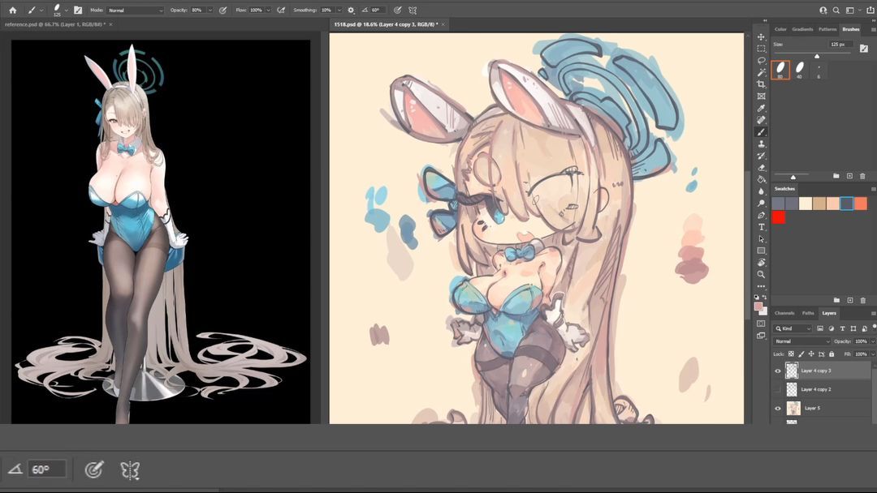The width and height of the screenshot is (877, 493).
Task: Open the brush Mode dropdown set to Normal
Action: (135, 10)
